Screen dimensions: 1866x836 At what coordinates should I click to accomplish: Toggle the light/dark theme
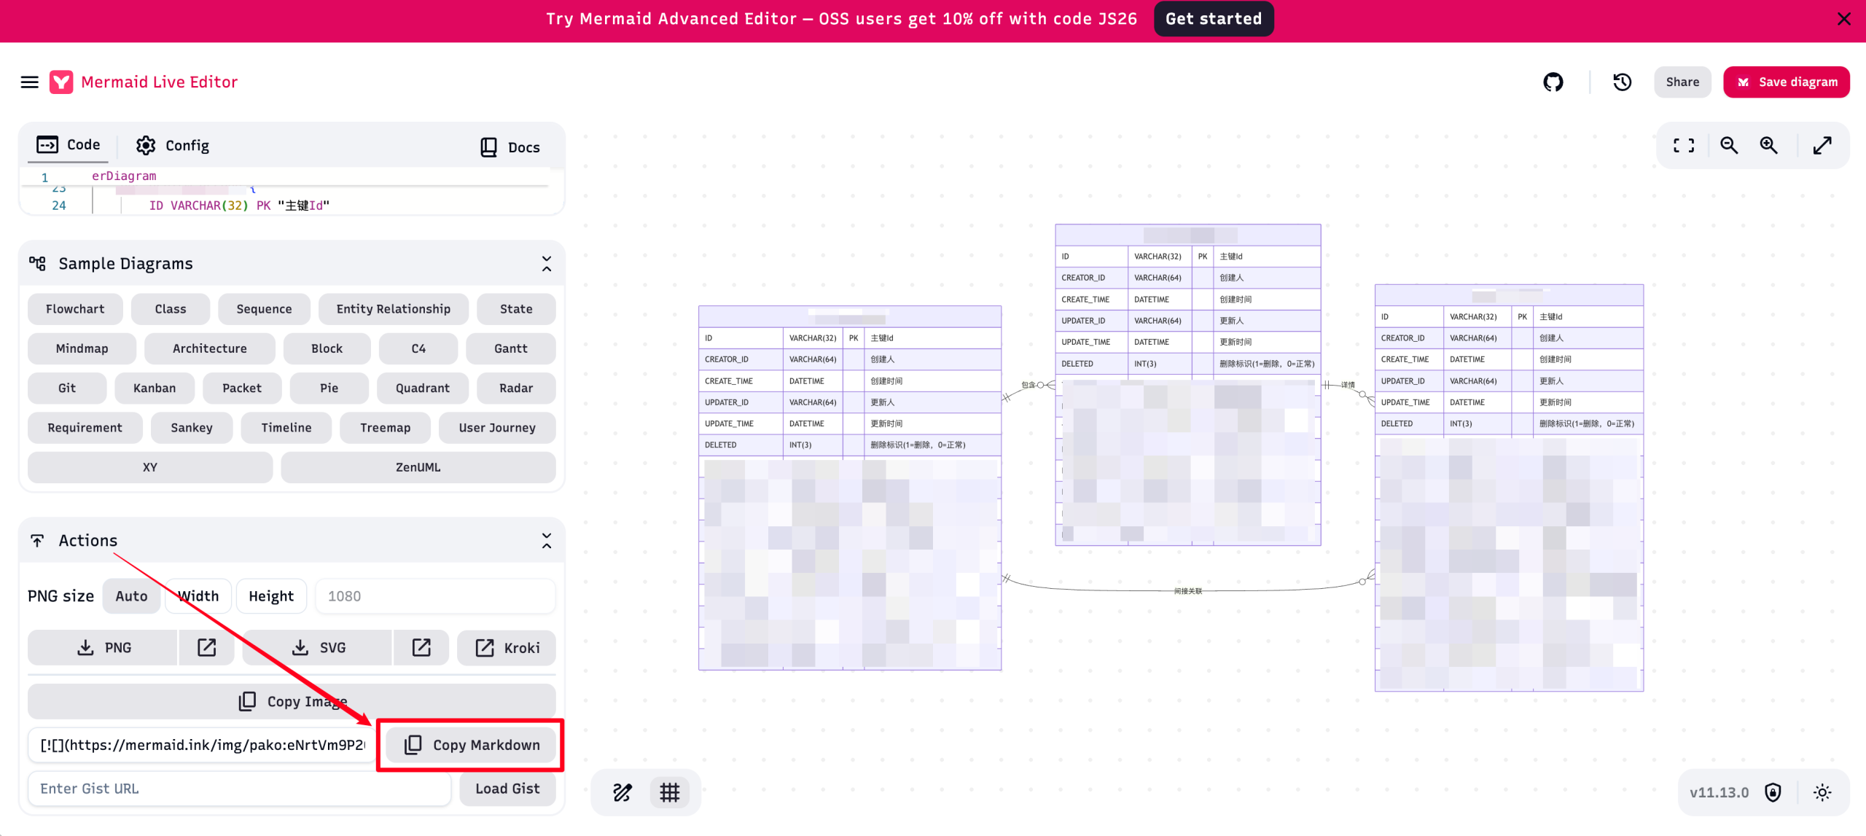coord(1822,792)
